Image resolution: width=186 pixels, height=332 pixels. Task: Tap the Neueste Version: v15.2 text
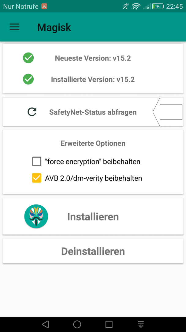click(x=93, y=58)
